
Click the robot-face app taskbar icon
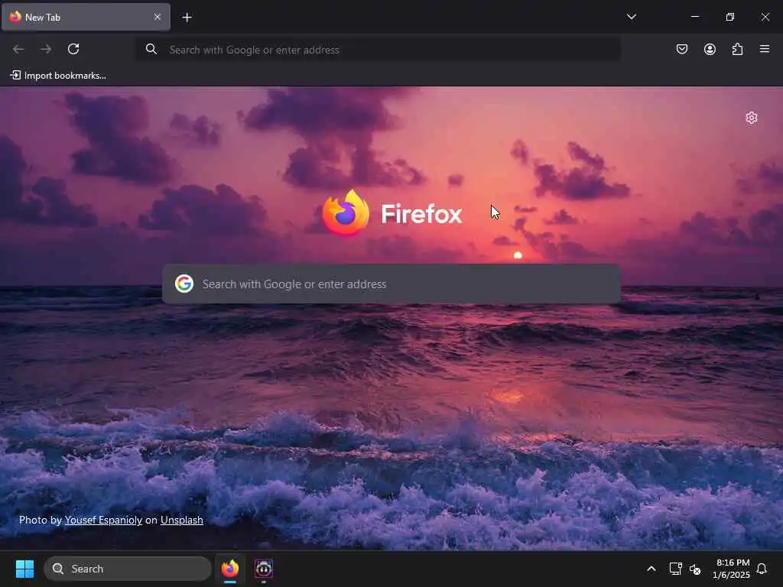click(264, 569)
